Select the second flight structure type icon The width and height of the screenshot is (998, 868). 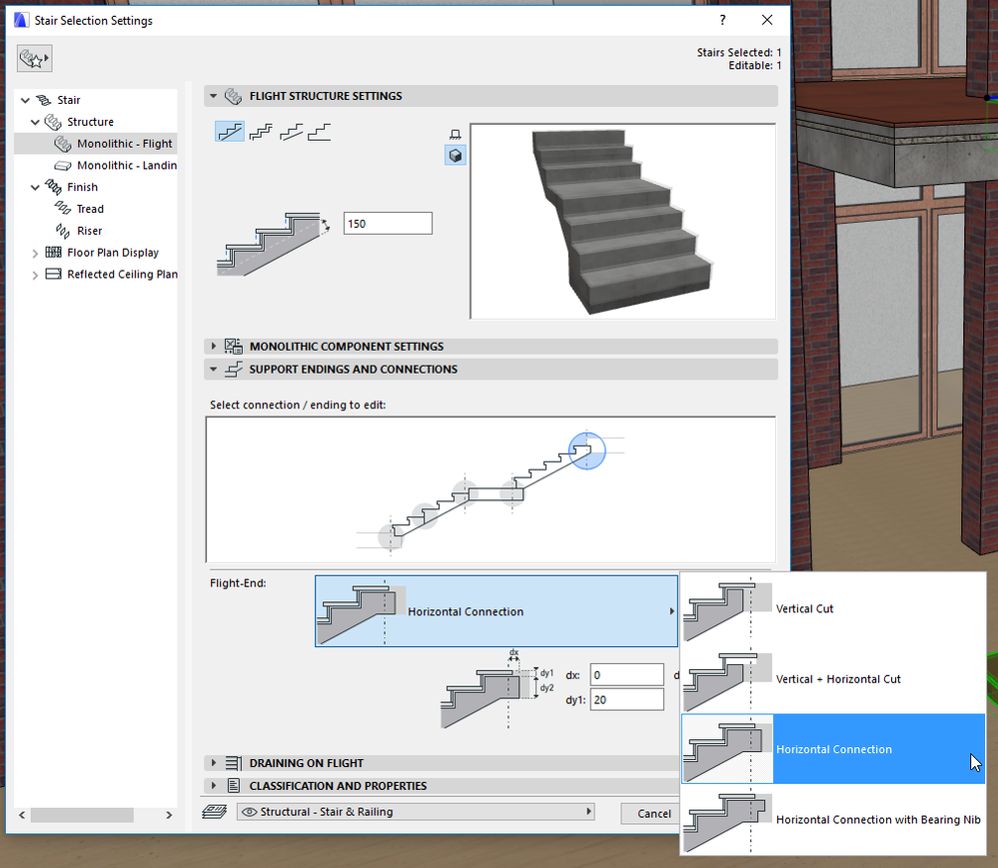[x=260, y=132]
